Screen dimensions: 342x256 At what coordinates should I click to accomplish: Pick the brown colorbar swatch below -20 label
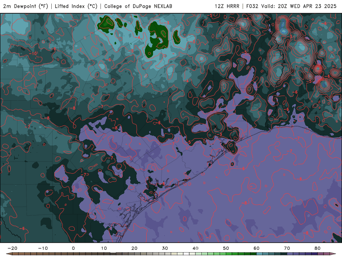[x=15, y=254]
